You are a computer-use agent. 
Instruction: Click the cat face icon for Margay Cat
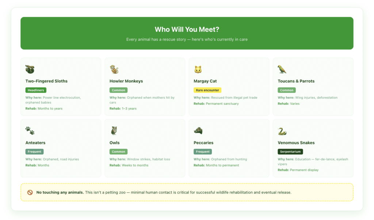click(x=197, y=69)
